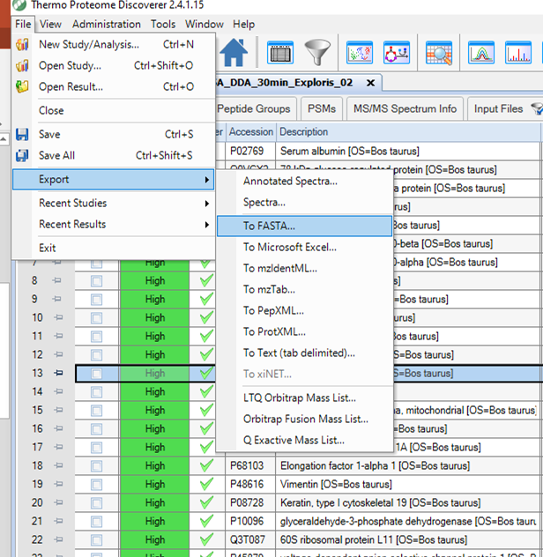Tick the checkbox in row 9
The height and width of the screenshot is (557, 543).
[96, 300]
